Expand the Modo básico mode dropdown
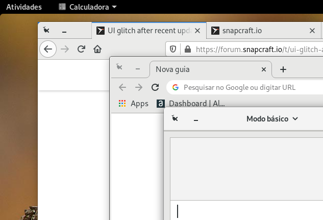This screenshot has width=323, height=220. click(272, 119)
